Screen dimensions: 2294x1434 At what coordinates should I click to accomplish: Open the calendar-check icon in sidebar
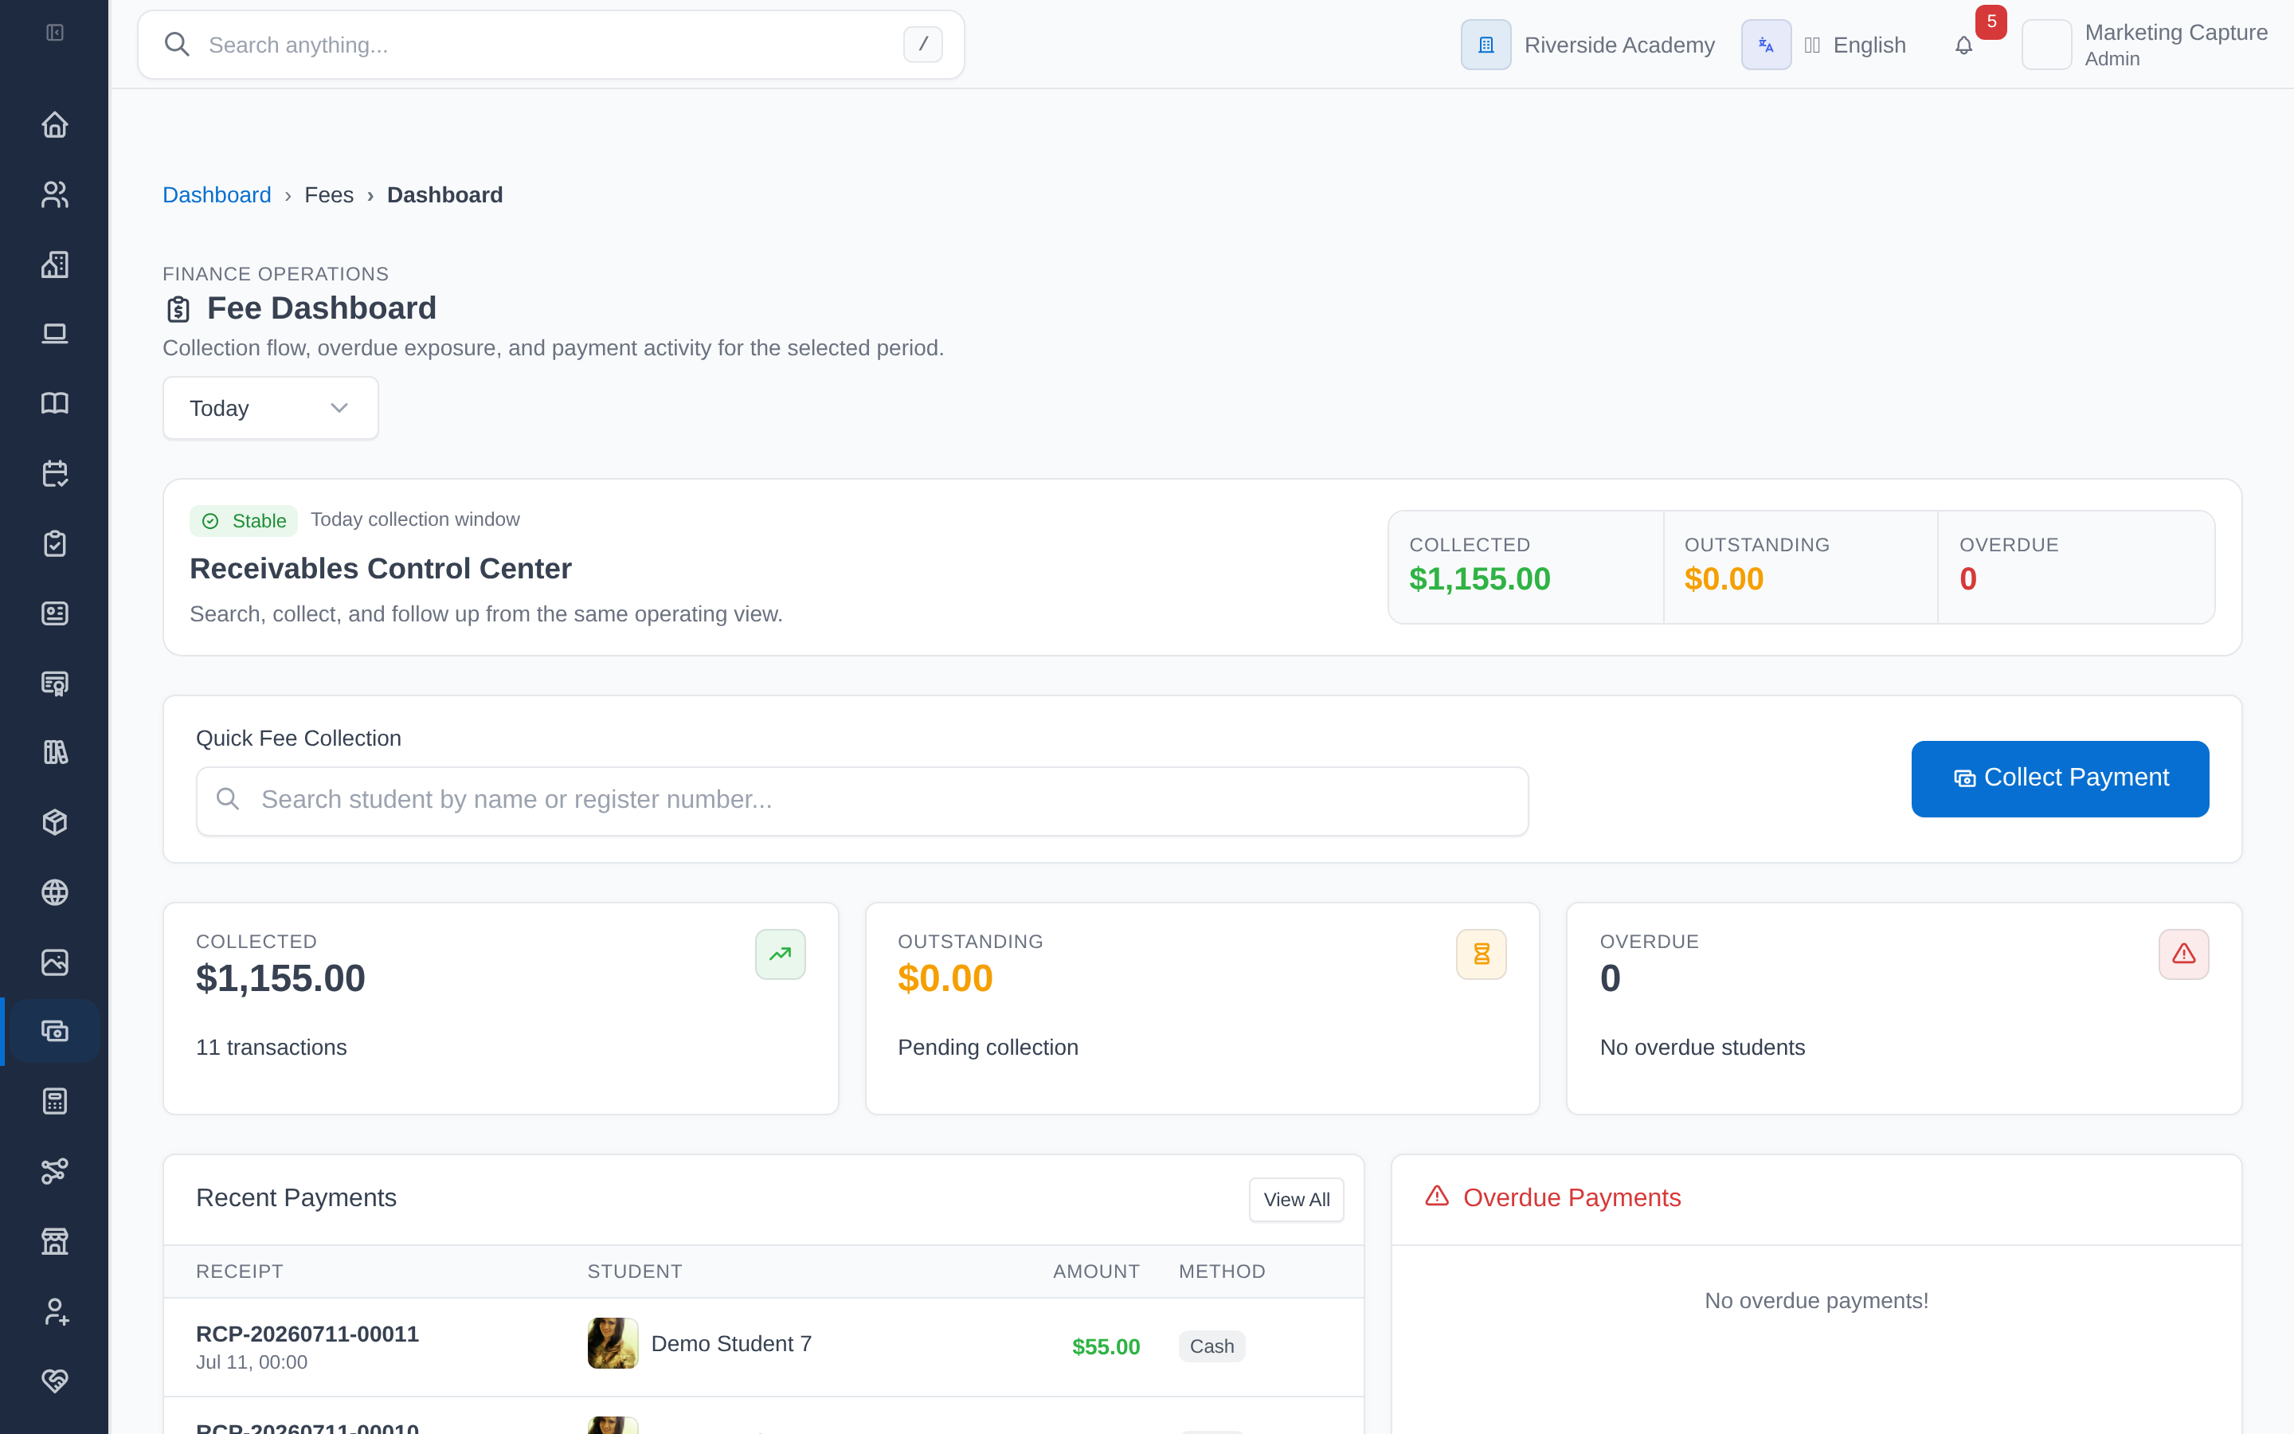click(55, 473)
